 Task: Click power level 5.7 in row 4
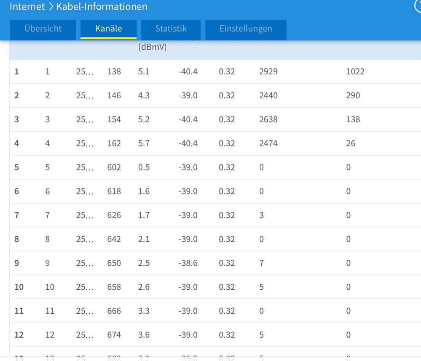[144, 143]
